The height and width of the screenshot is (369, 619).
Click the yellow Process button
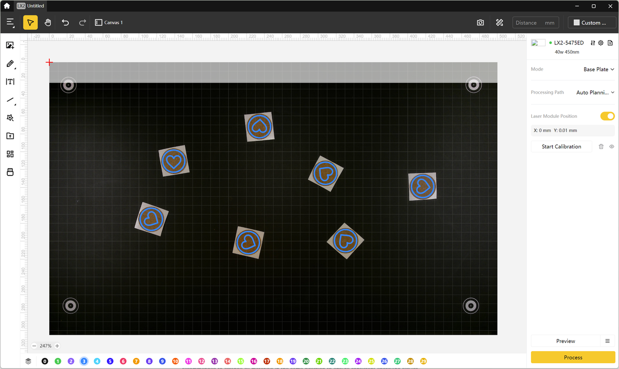[x=573, y=357]
